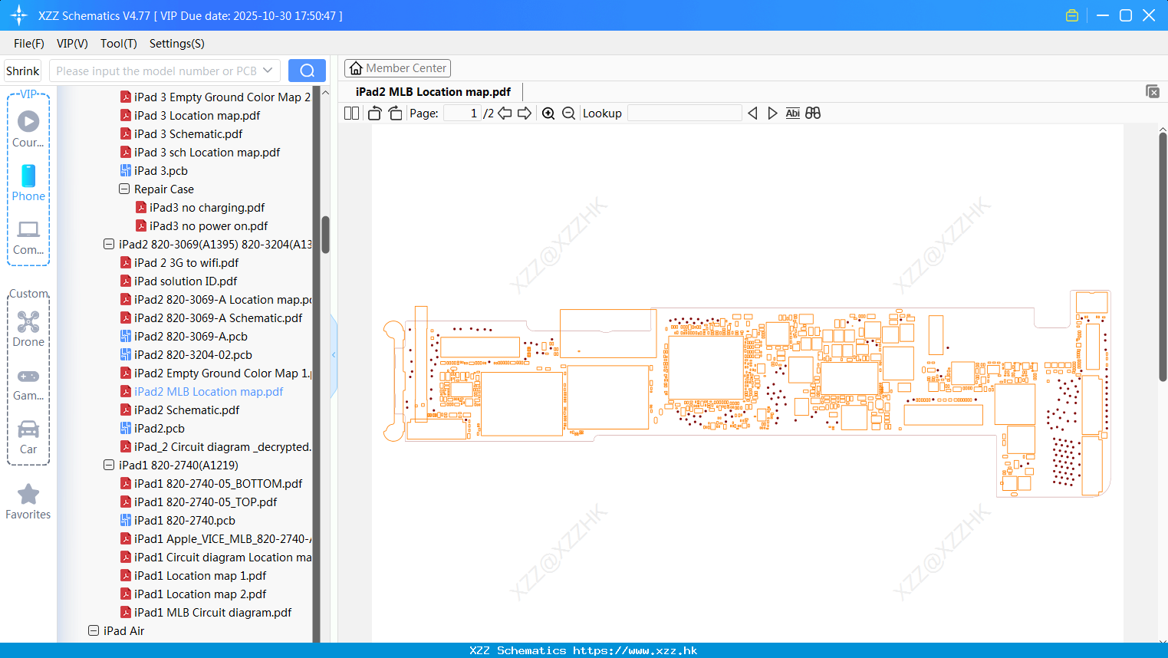Open iPad1 820-2740.pcb

[185, 520]
